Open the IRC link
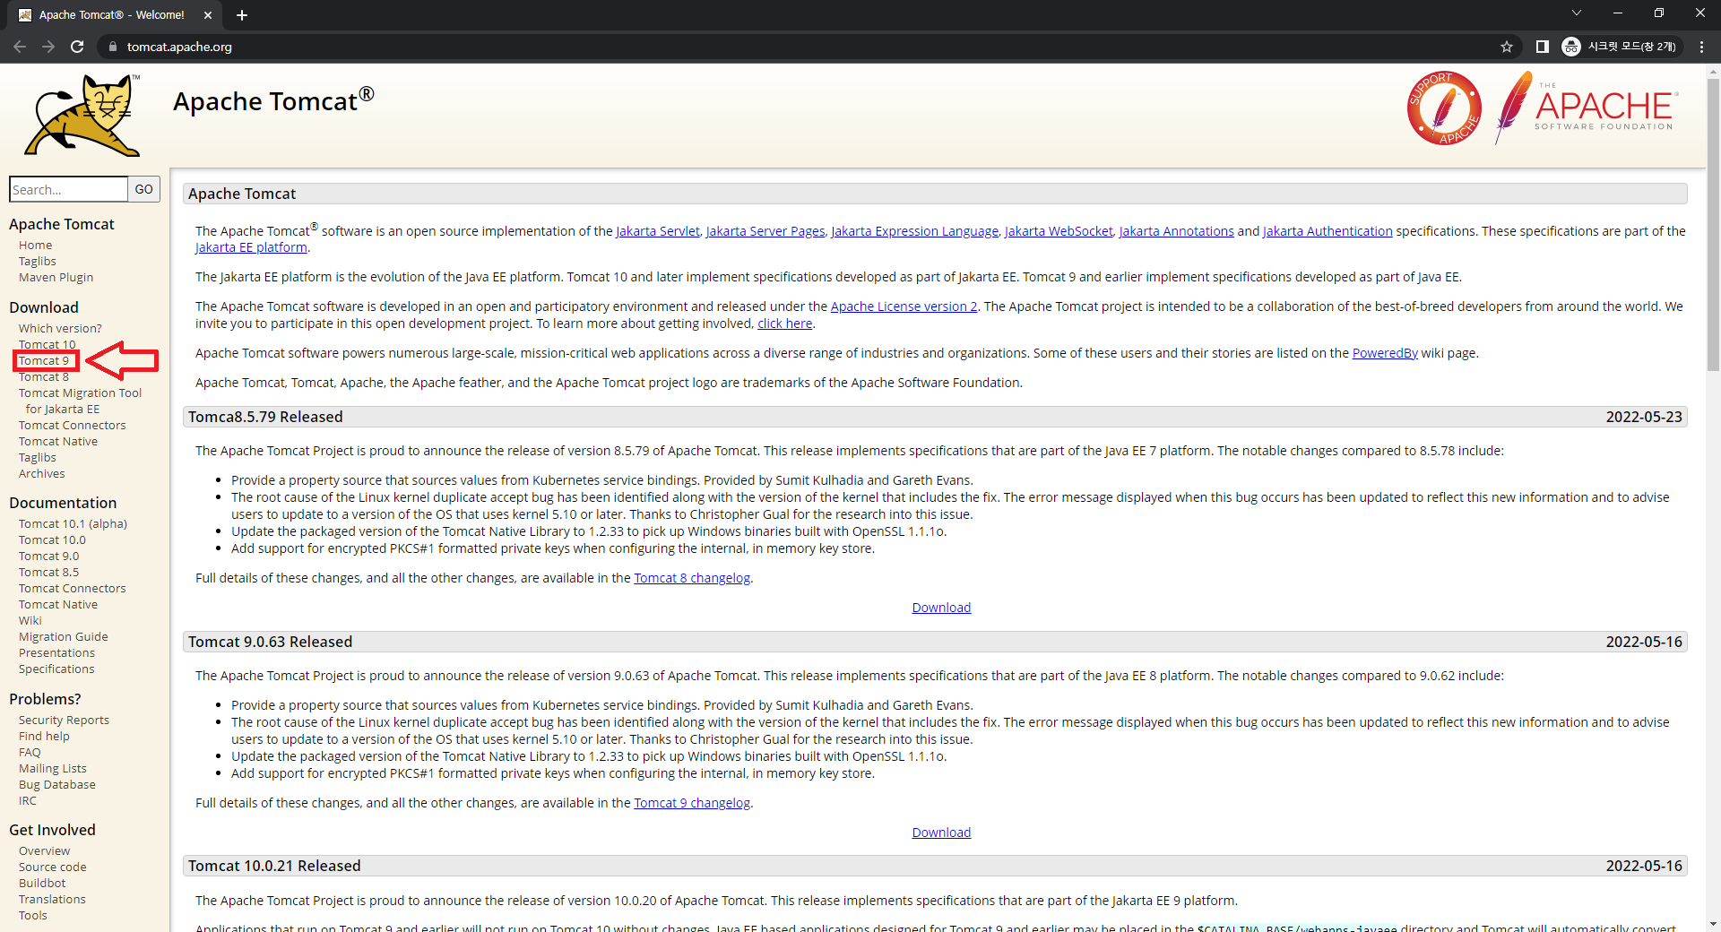The width and height of the screenshot is (1721, 932). click(x=28, y=800)
